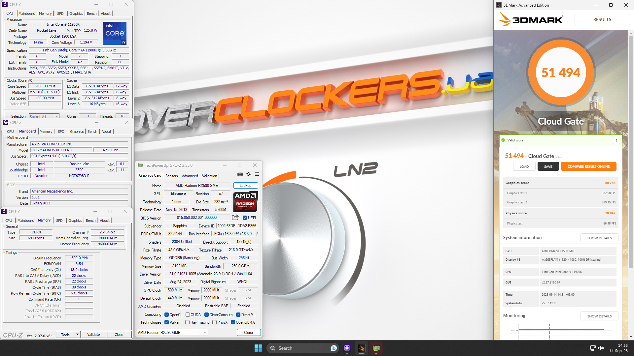The width and height of the screenshot is (634, 356).
Task: Click COMPARE RESULT ONLINE button
Action: tap(588, 166)
